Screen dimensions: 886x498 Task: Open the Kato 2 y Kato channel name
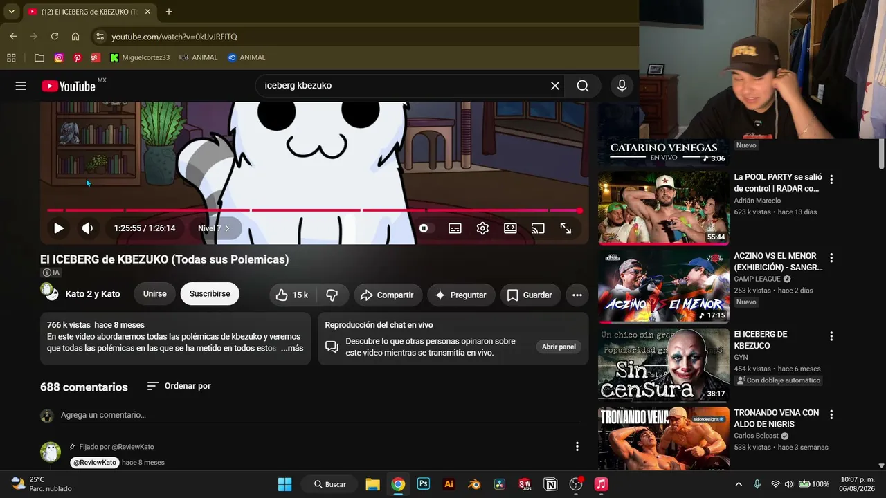pyautogui.click(x=93, y=294)
